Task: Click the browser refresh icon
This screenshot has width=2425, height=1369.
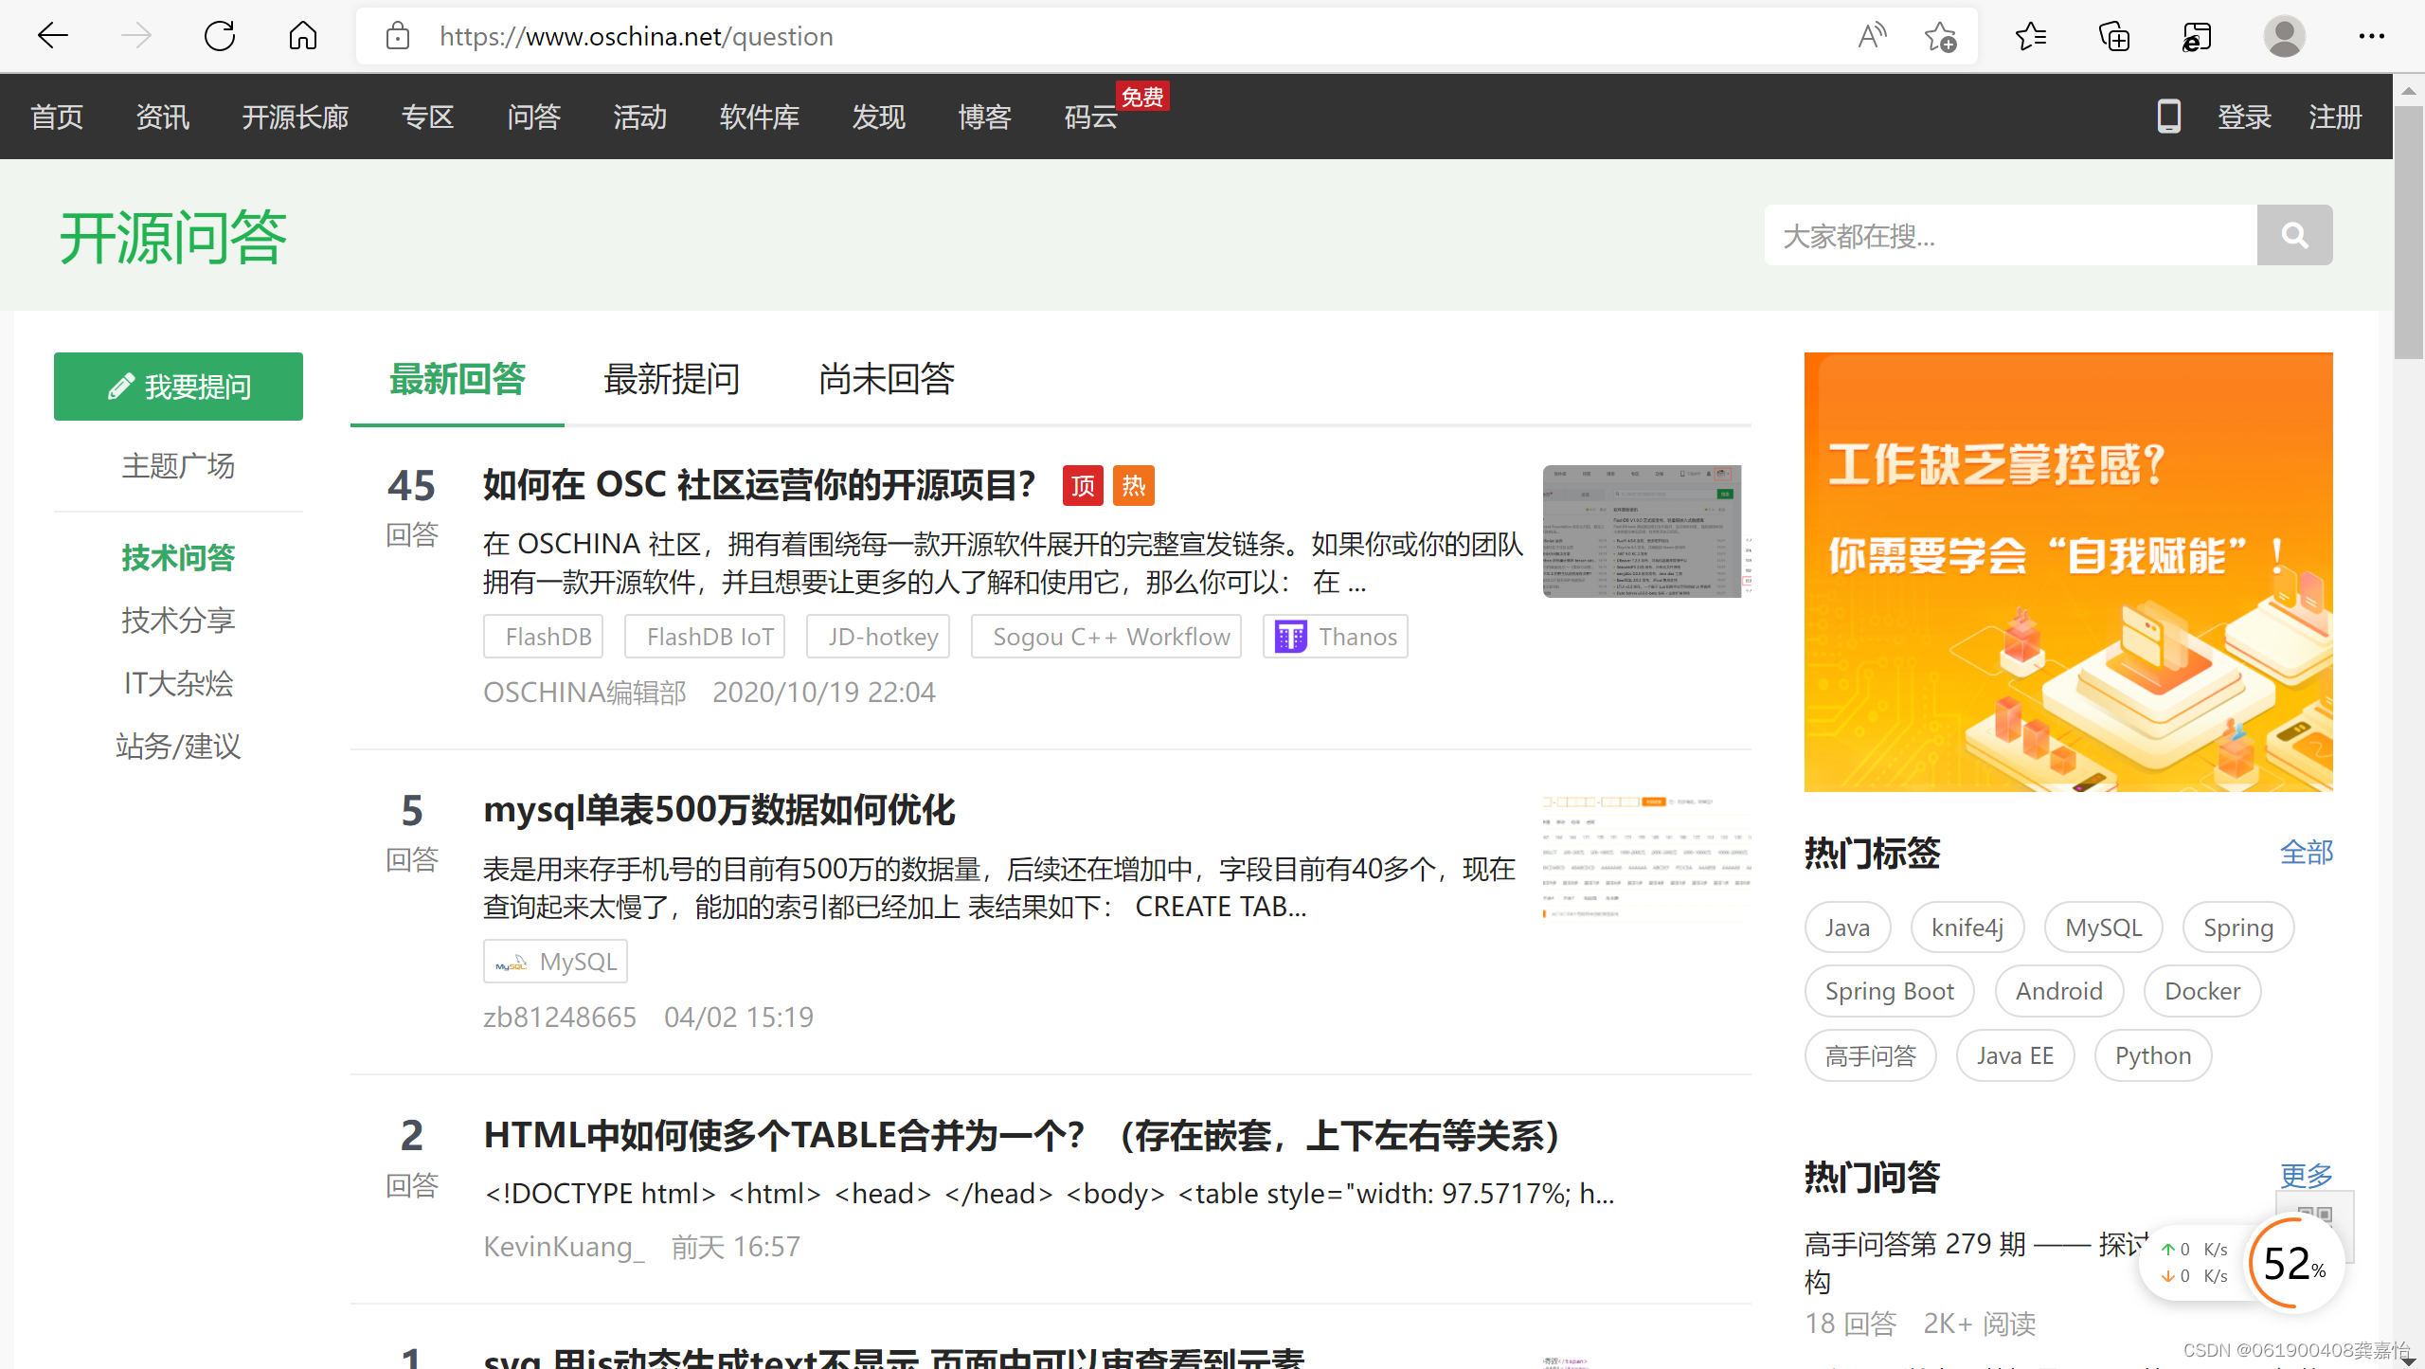Action: pyautogui.click(x=220, y=36)
